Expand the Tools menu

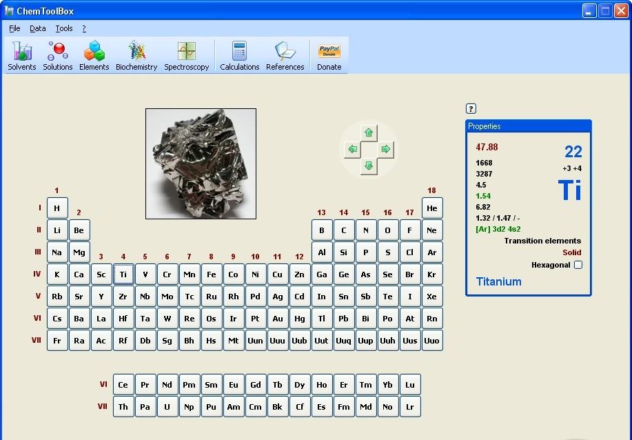[x=64, y=28]
